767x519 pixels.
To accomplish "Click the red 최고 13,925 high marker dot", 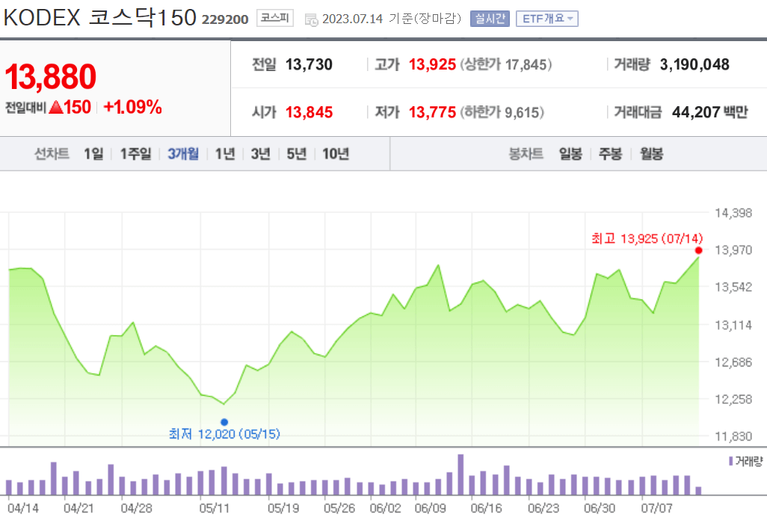I will tap(698, 251).
